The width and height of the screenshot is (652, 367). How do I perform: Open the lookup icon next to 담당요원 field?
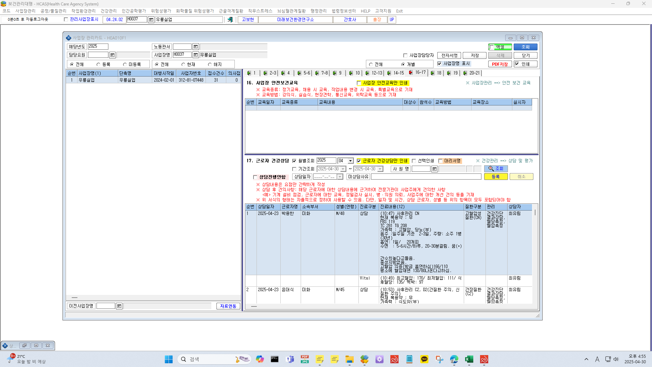112,55
